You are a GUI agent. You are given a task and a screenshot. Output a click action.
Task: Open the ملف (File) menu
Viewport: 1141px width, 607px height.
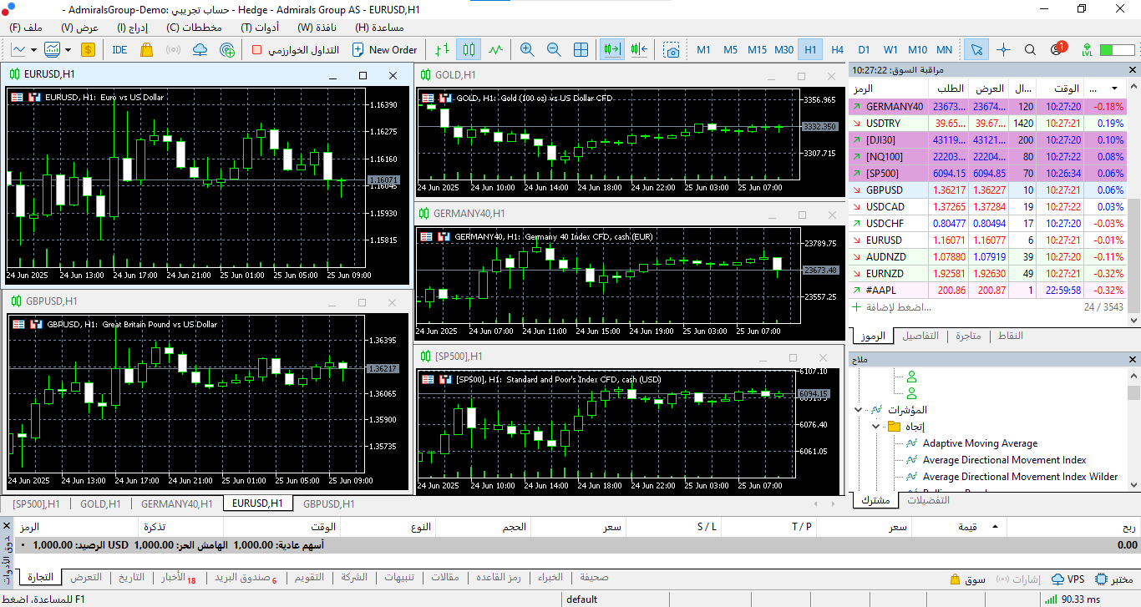pyautogui.click(x=26, y=28)
